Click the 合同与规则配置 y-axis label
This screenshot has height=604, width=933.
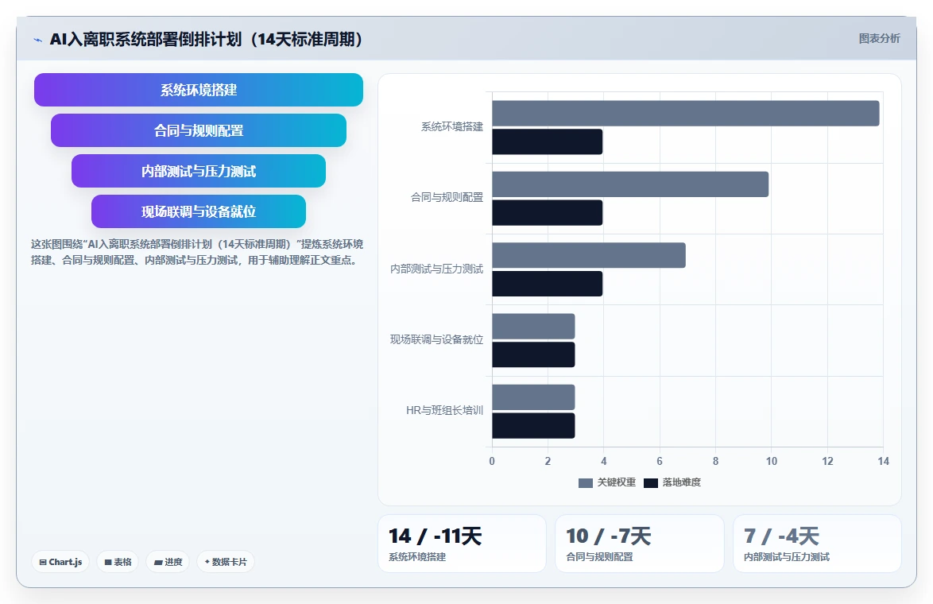447,198
